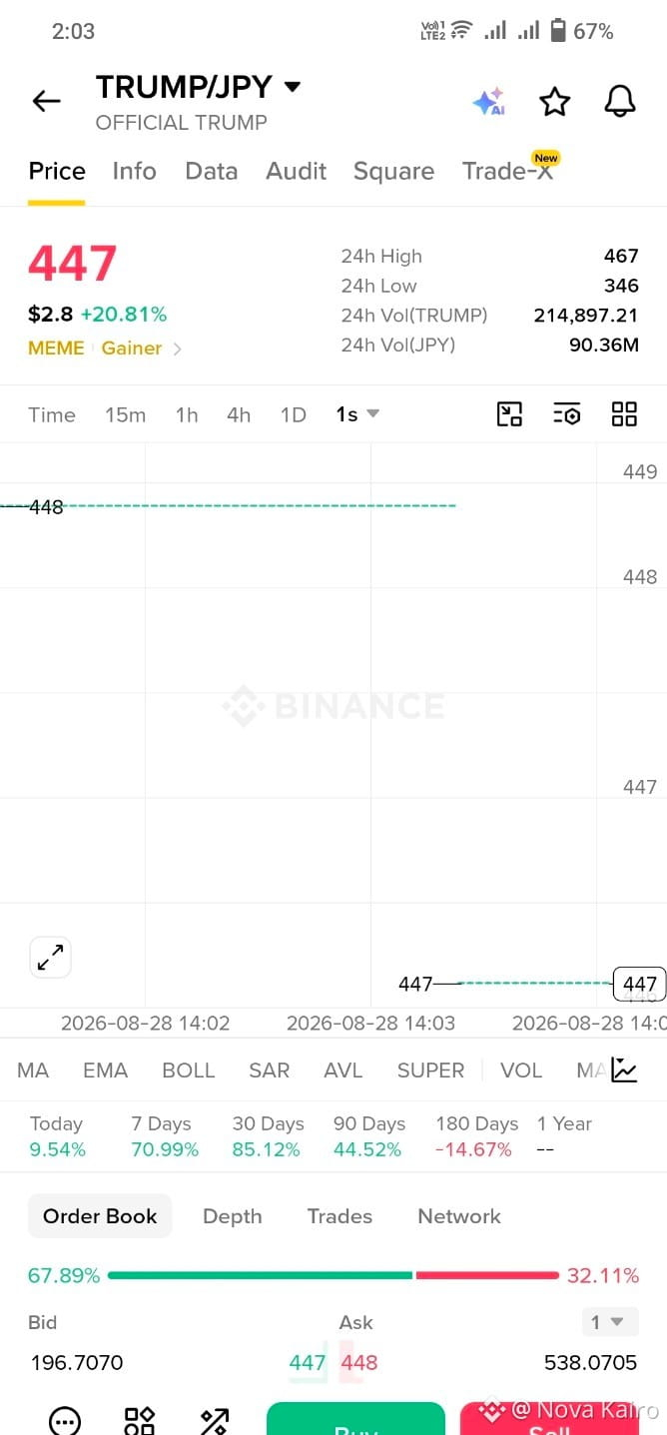
Task: Add TRUMP/JPY to favorites with star
Action: click(554, 101)
